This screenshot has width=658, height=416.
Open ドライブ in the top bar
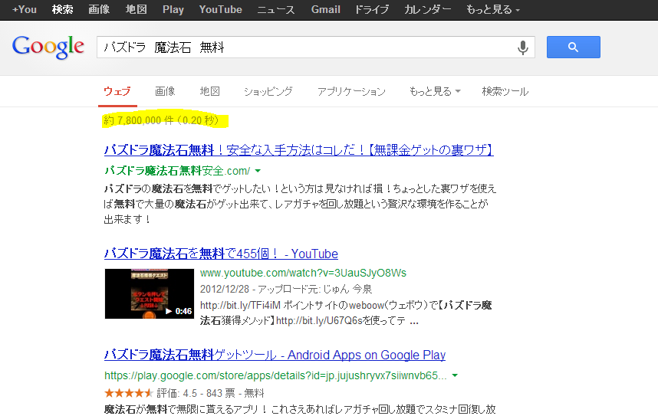372,10
